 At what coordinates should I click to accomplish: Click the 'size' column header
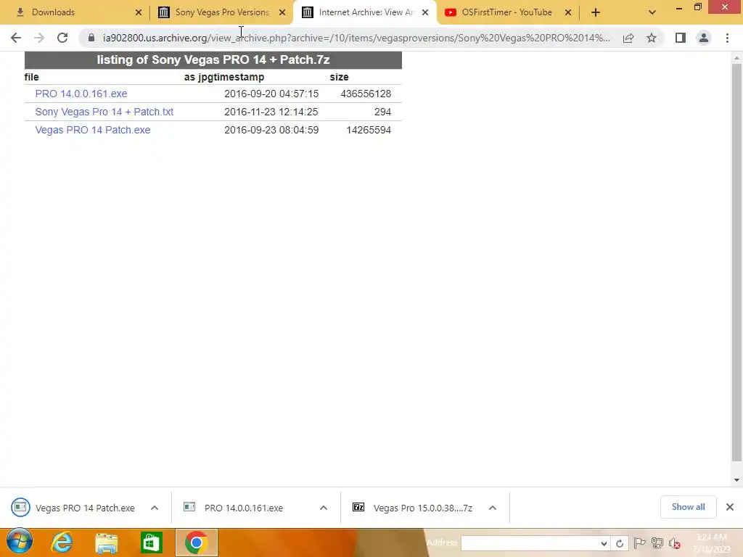(340, 77)
